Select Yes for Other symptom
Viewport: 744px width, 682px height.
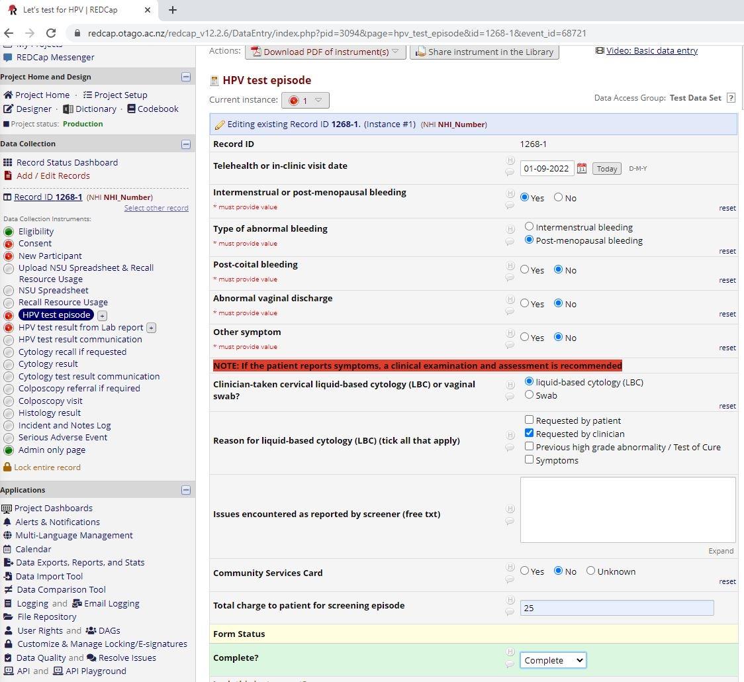524,336
